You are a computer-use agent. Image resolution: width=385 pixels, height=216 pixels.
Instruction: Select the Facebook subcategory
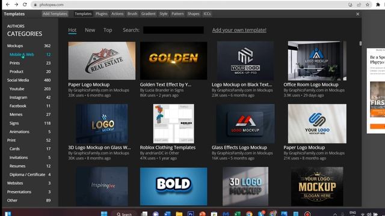point(29,106)
